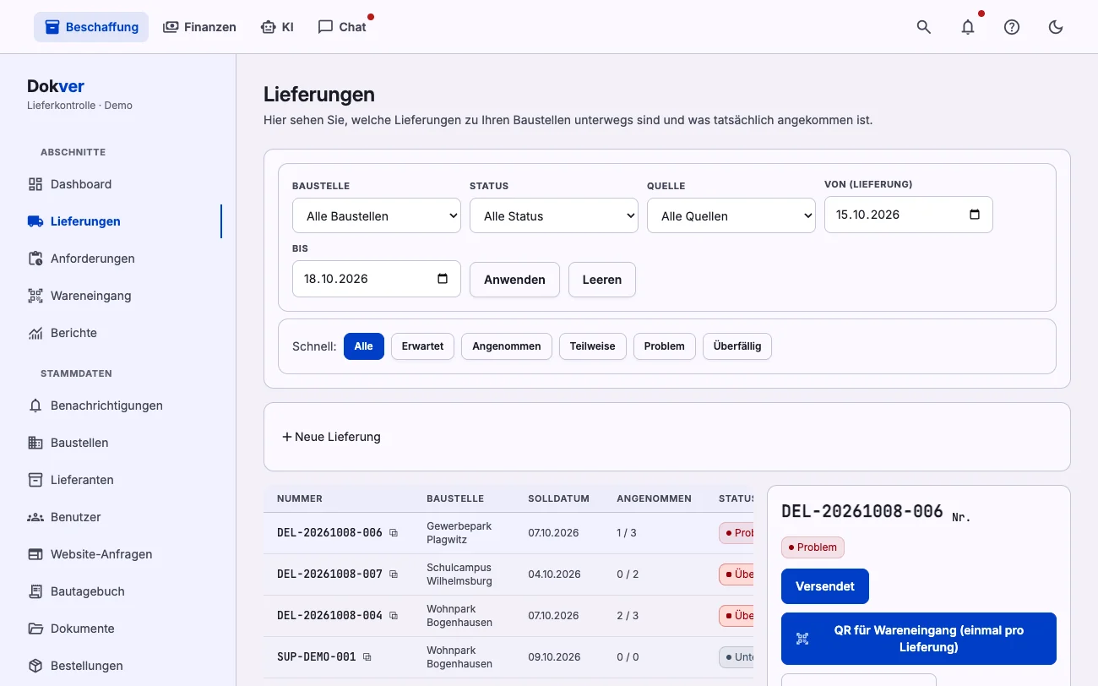The width and height of the screenshot is (1098, 686).
Task: Click the Leeren button
Action: click(602, 280)
